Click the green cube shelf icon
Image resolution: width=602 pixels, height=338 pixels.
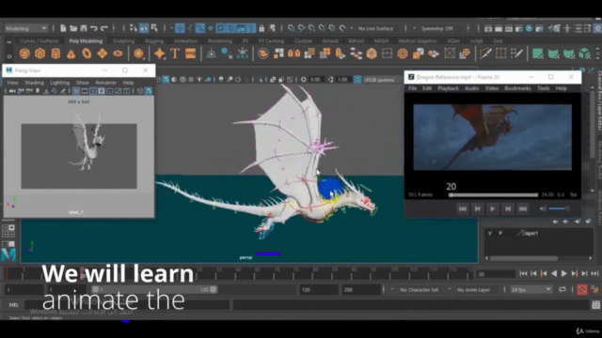coord(584,54)
